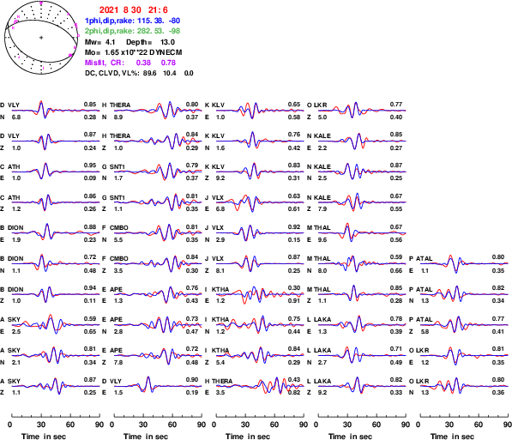Select the green 2phi,dip,rake solution line

[x=132, y=31]
